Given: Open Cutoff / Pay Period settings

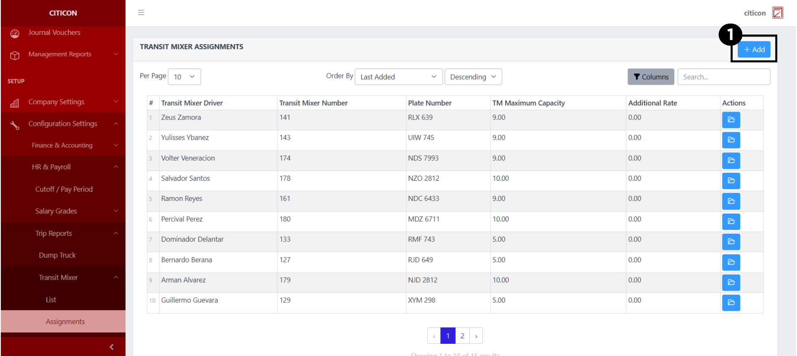Looking at the screenshot, I should (x=63, y=189).
